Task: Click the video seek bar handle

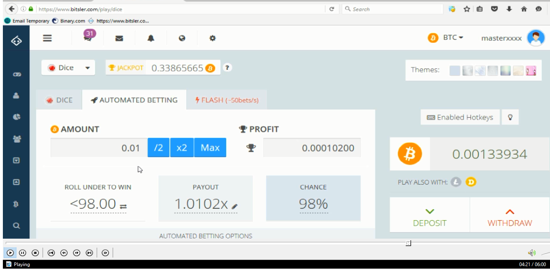Action: click(x=408, y=243)
